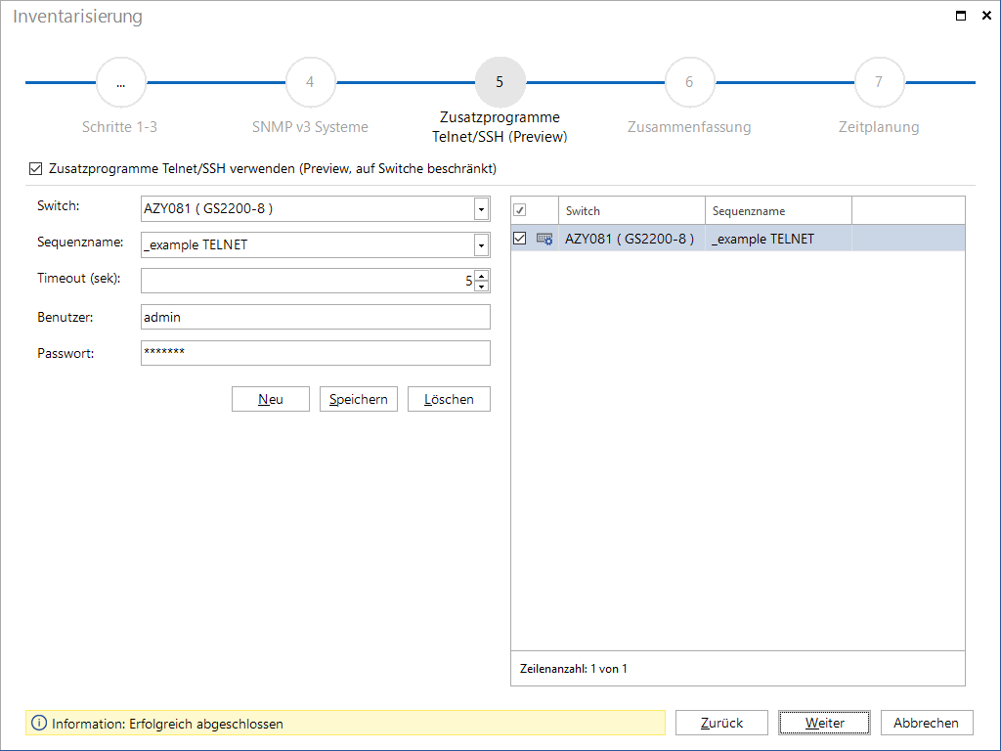
Task: Click the Neu button
Action: pos(271,399)
